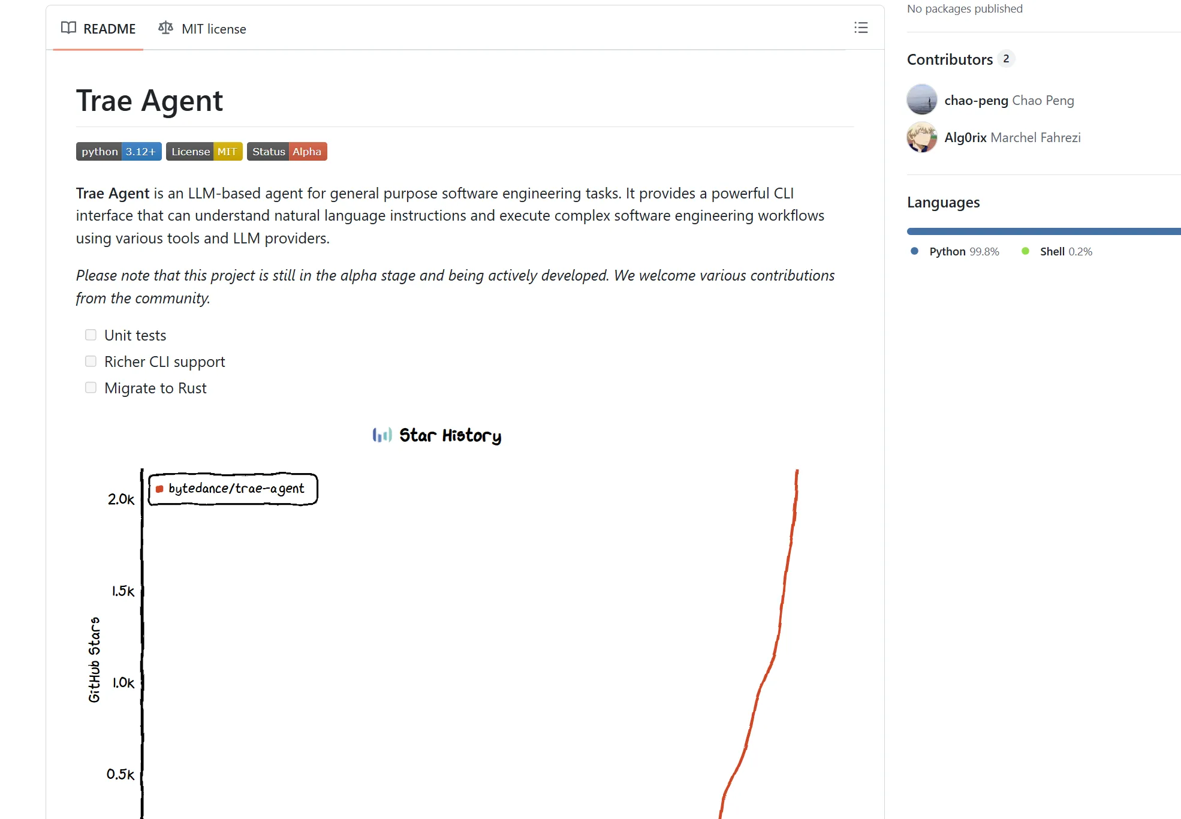The height and width of the screenshot is (819, 1181).
Task: Open chao-peng's profile link
Action: point(976,101)
